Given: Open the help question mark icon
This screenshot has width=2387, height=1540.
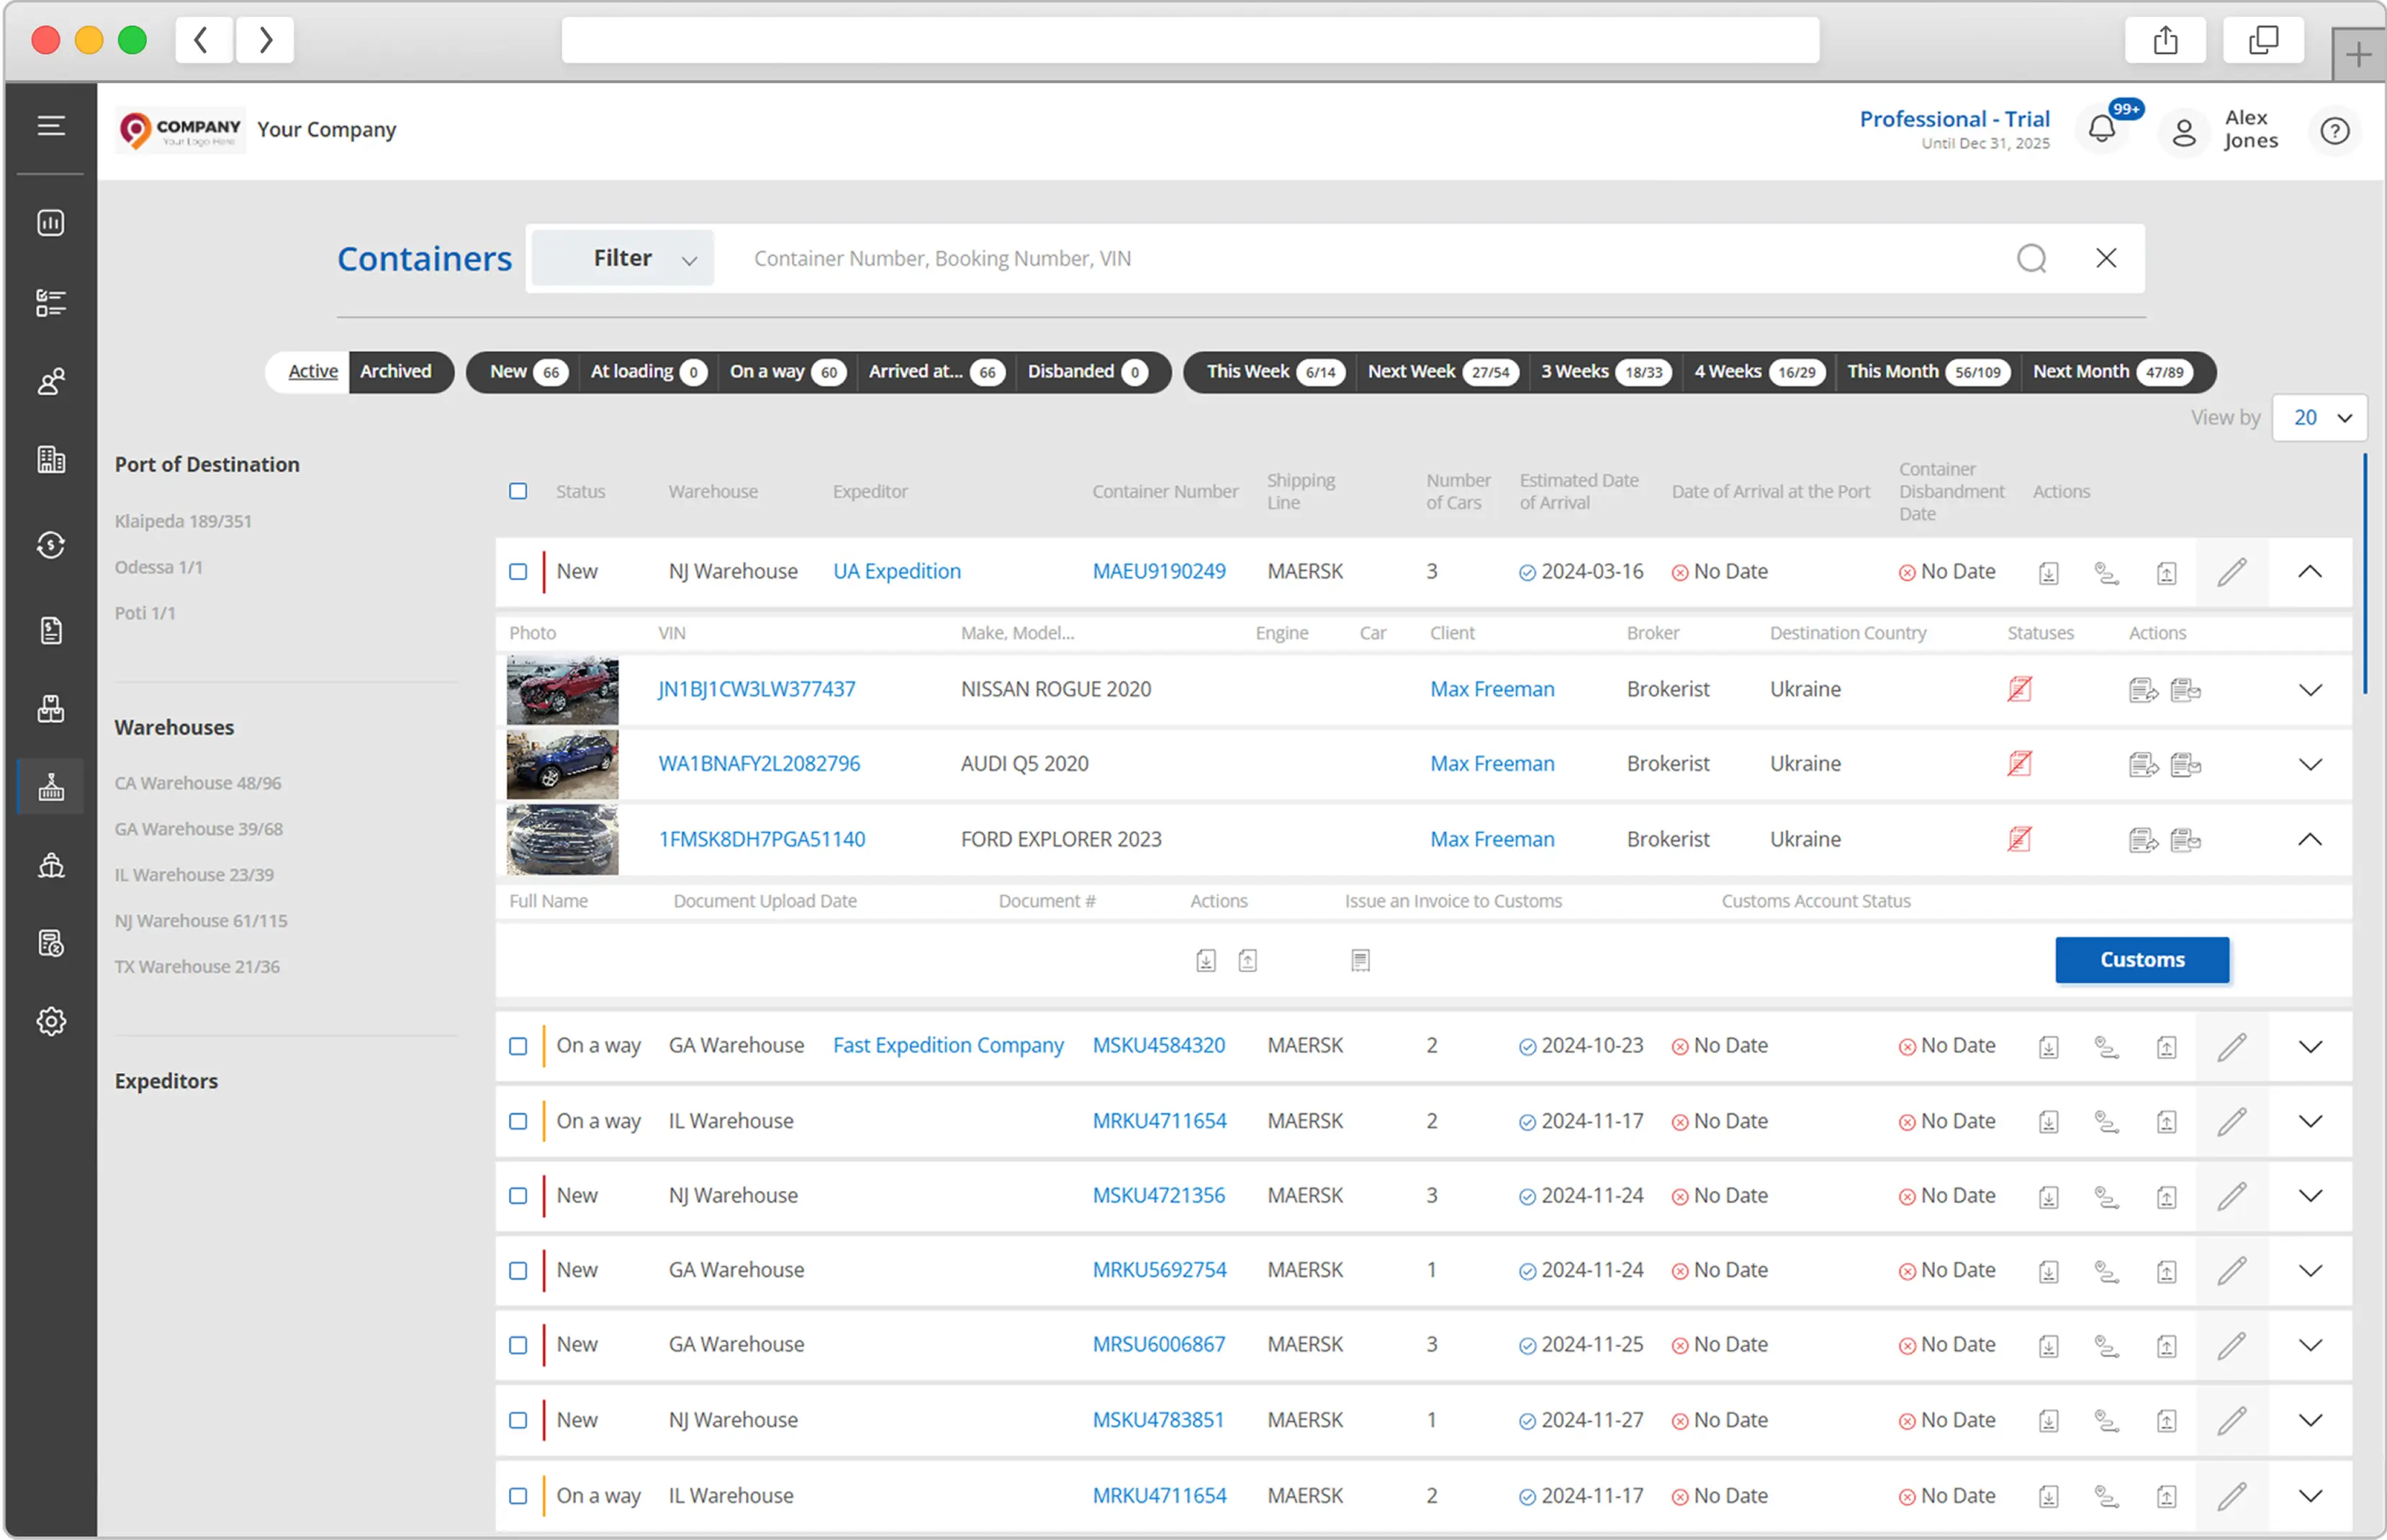Looking at the screenshot, I should point(2335,131).
